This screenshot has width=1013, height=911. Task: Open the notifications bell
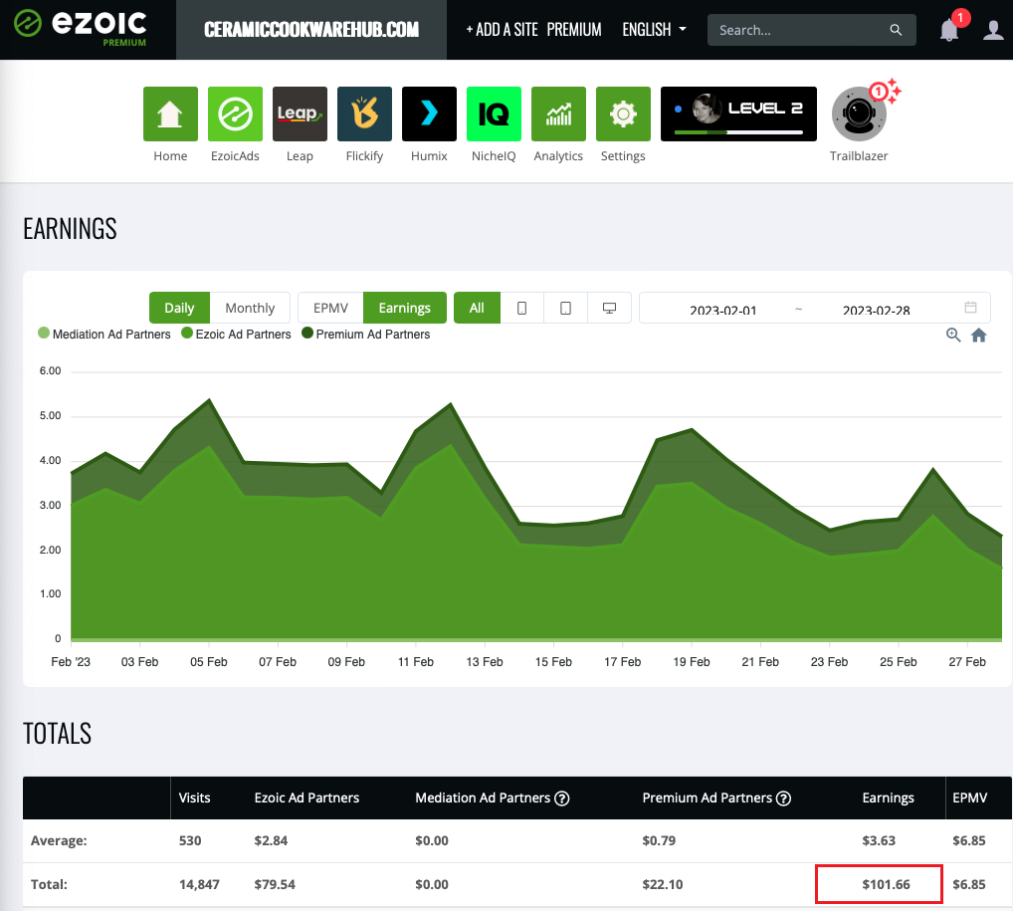(948, 30)
